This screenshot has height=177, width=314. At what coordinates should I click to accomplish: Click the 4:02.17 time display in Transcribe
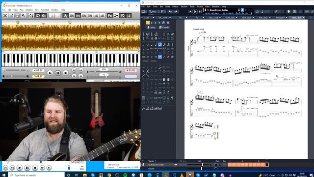(x=38, y=70)
